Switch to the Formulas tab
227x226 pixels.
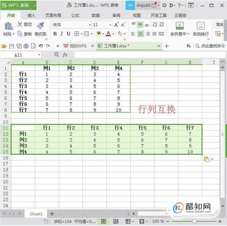point(75,15)
